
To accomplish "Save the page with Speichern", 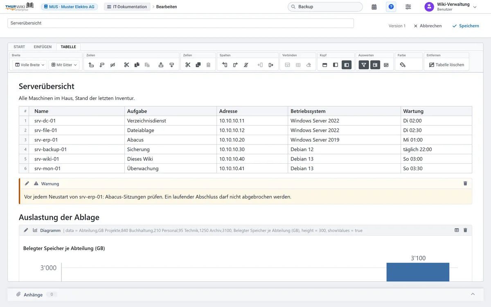I will pos(466,26).
